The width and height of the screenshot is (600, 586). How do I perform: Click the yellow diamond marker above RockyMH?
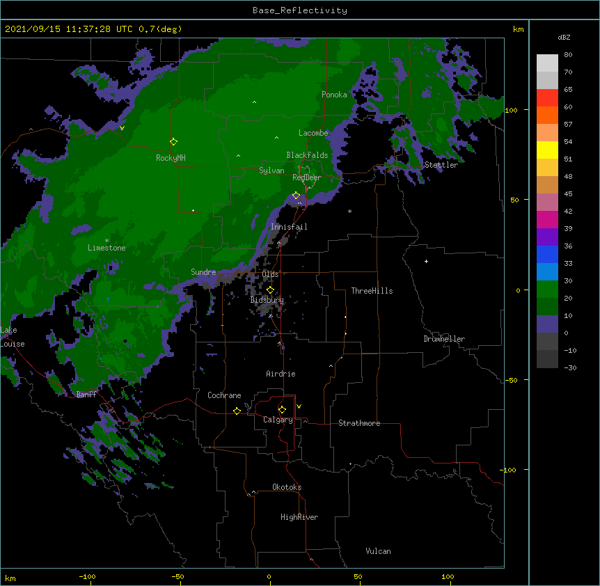pos(173,142)
